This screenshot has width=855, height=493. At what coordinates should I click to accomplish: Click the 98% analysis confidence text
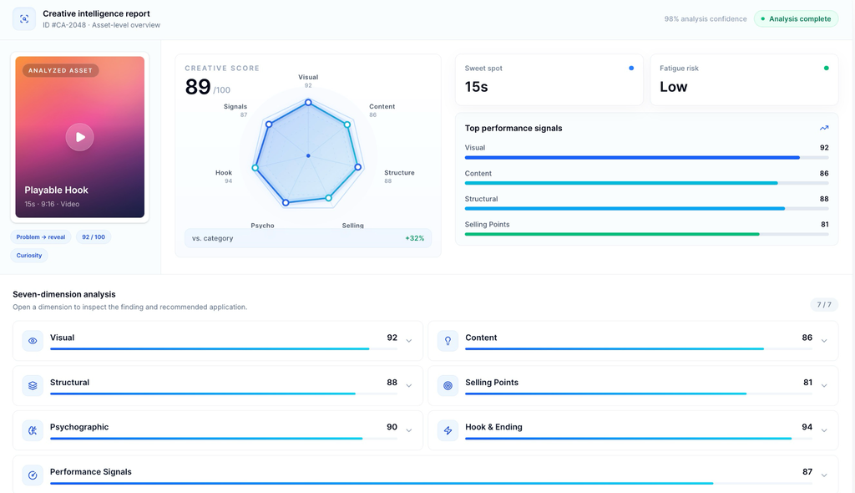705,19
